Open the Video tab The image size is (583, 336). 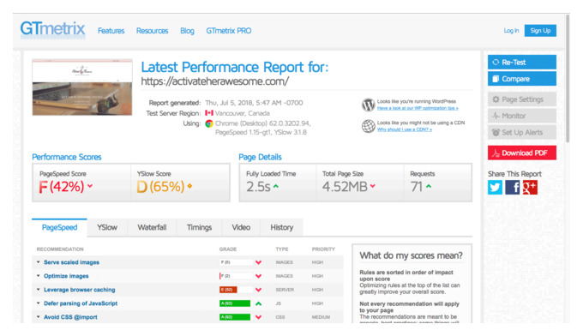(241, 227)
